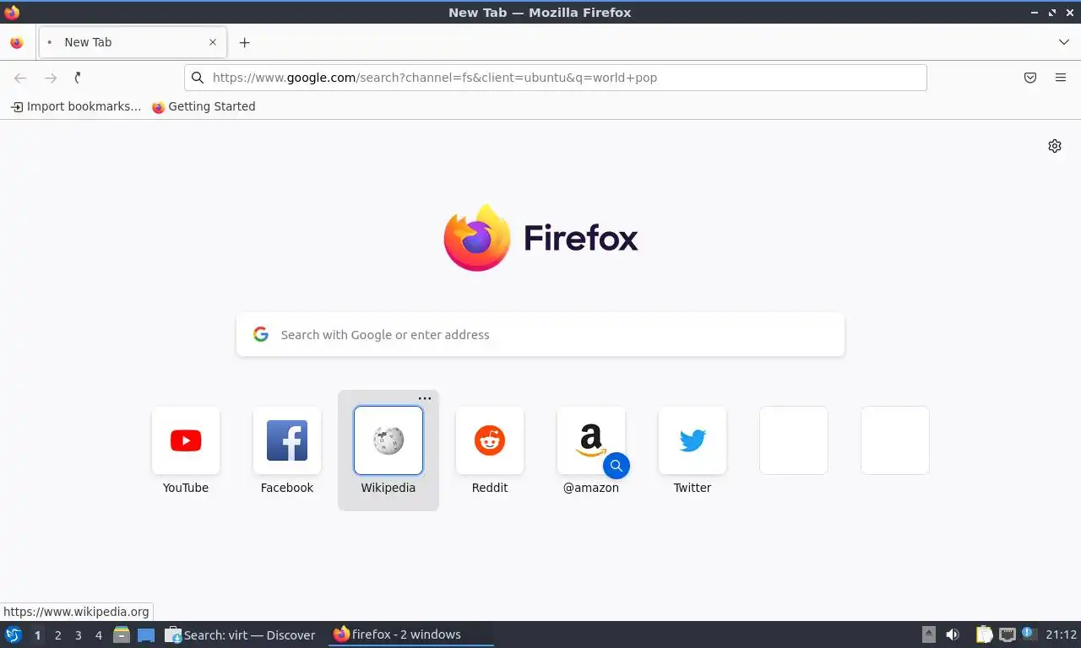Open Wikipedia shortcut tile

tap(388, 440)
